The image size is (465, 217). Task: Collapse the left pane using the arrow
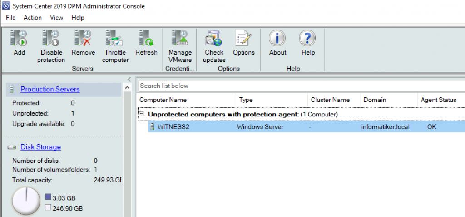pos(129,79)
